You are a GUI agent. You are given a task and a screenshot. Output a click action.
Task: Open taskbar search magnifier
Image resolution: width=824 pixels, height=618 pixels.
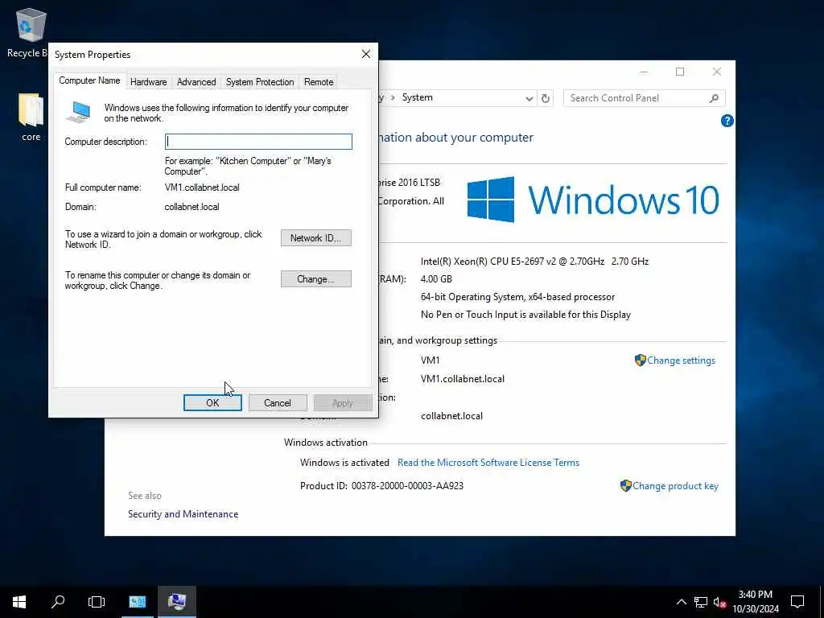58,602
